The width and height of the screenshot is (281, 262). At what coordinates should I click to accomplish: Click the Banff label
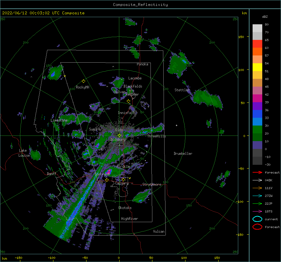pos(52,174)
